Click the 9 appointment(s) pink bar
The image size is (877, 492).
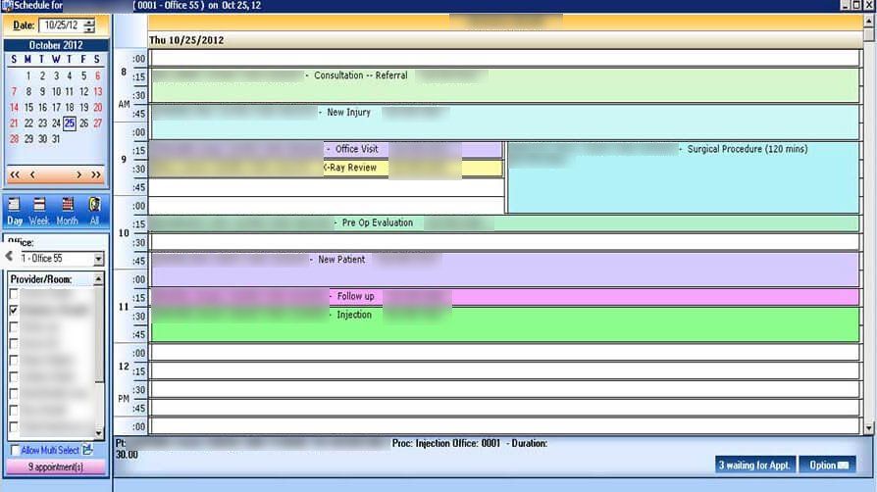[x=55, y=467]
